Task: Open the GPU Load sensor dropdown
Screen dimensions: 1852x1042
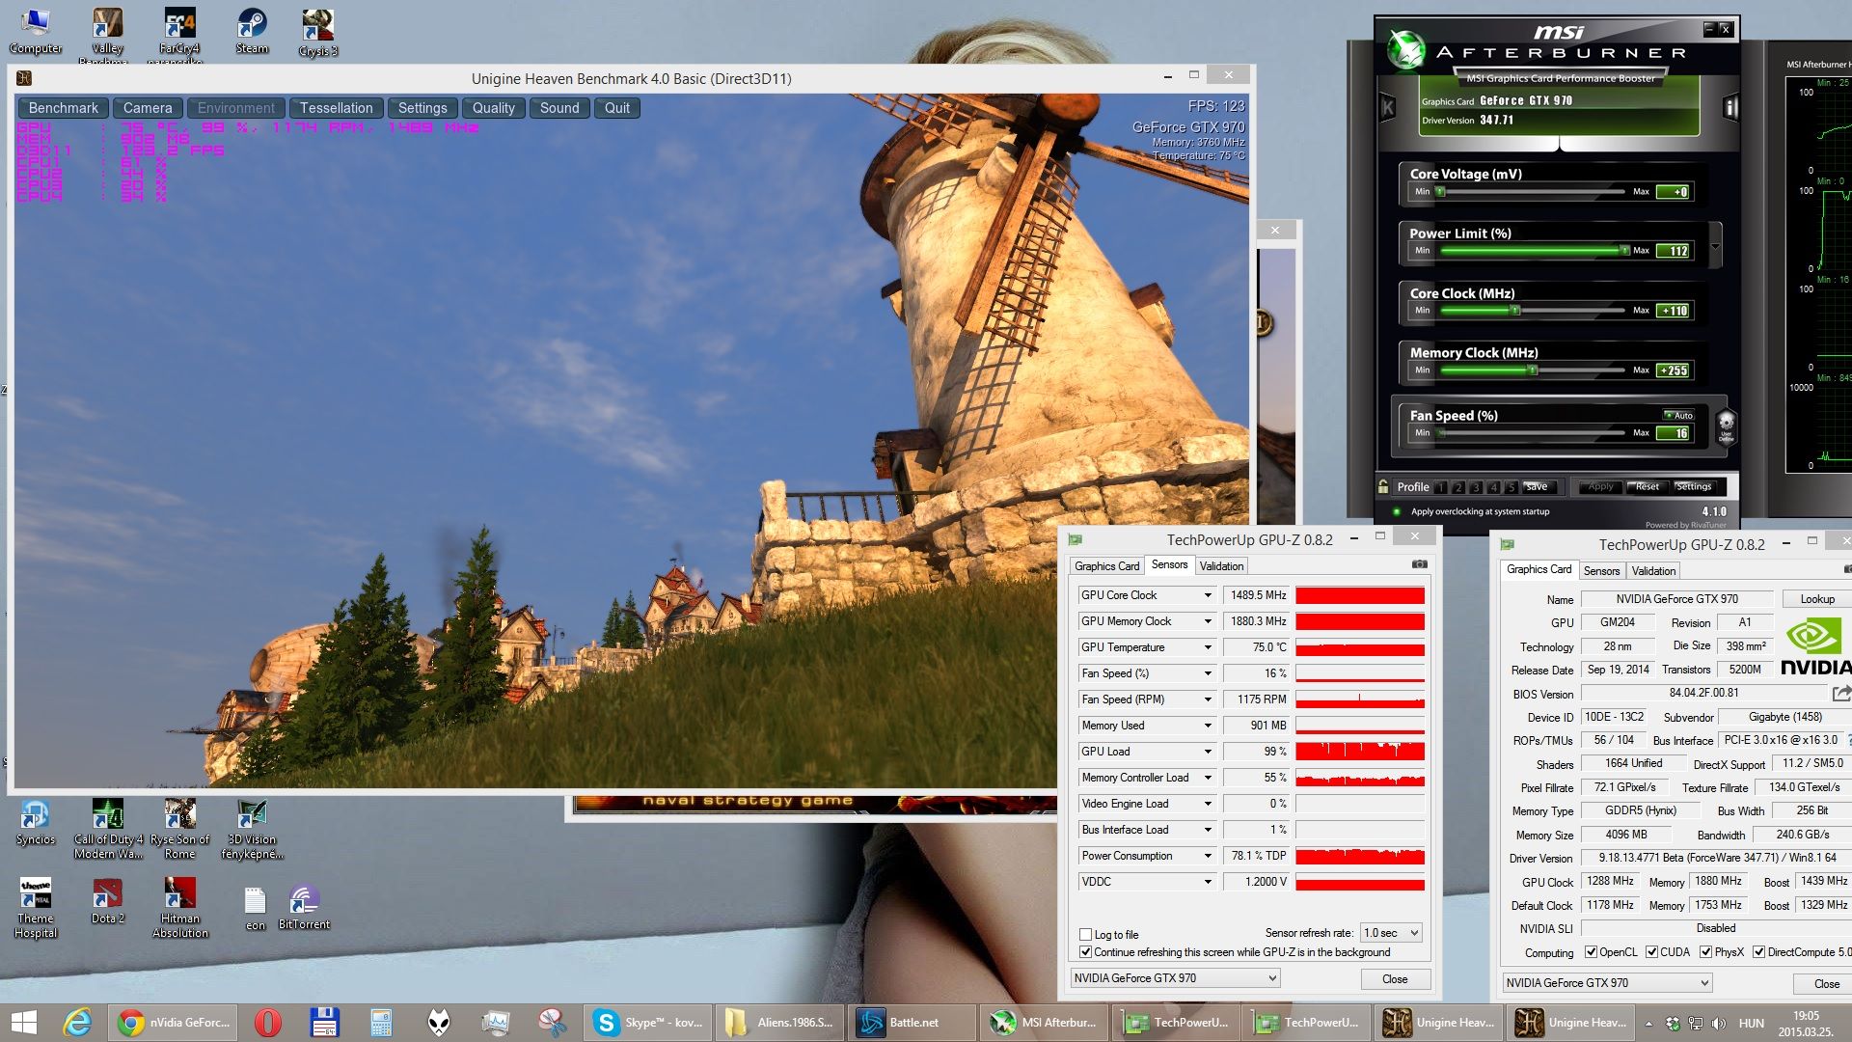Action: [1208, 752]
